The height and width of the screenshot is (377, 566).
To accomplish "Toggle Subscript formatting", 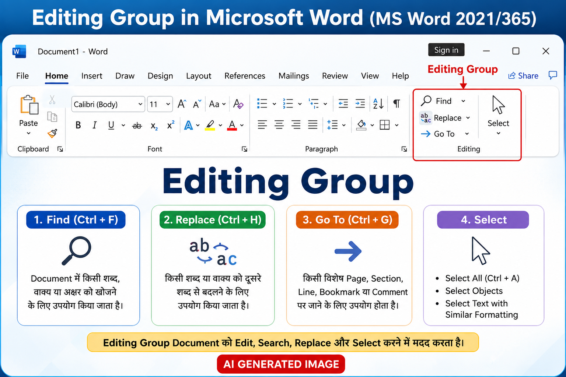I will (x=154, y=126).
